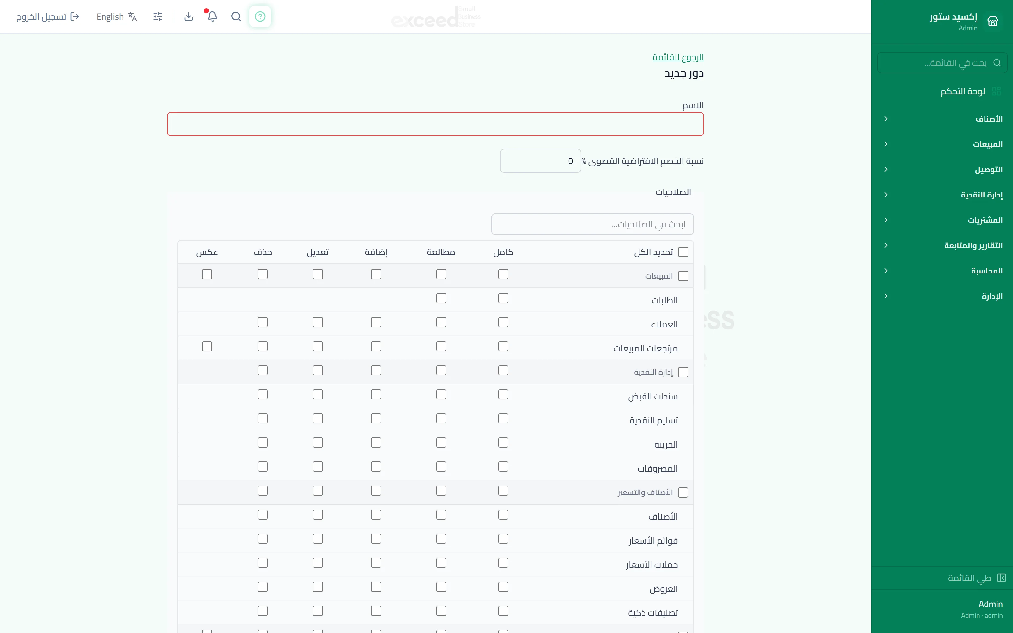The image size is (1013, 633).
Task: Click the إضافة column header
Action: 376,252
